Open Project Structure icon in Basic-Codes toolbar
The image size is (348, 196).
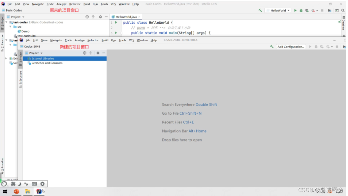pos(329,11)
